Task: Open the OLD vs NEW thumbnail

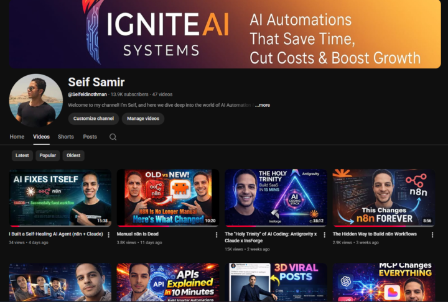Action: (x=168, y=198)
